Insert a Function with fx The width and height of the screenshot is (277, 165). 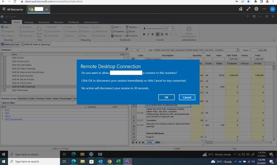click(x=132, y=36)
